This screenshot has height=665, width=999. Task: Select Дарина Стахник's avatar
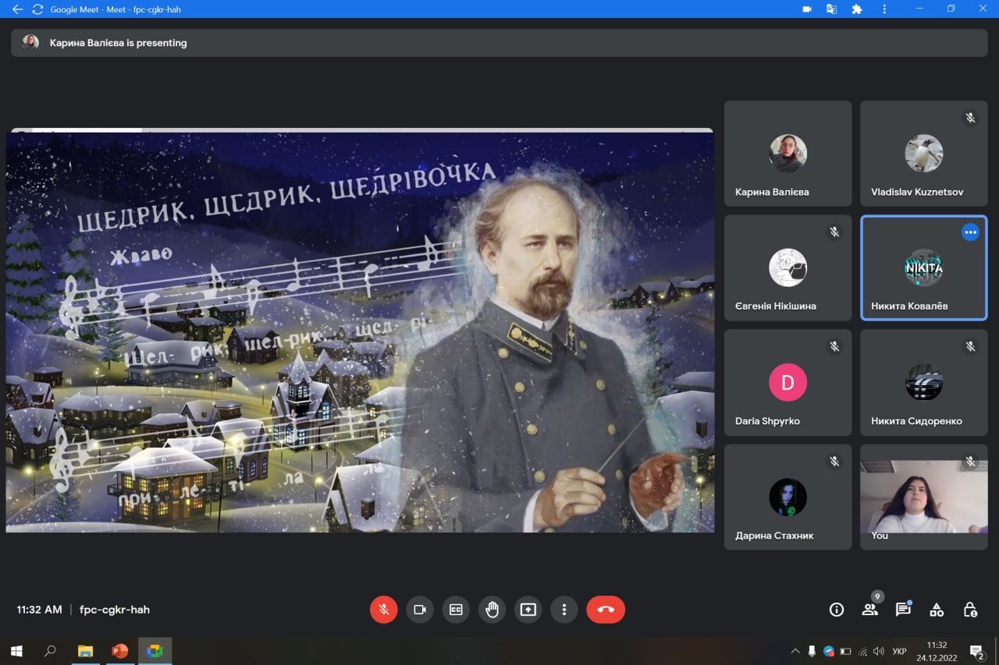coord(788,497)
